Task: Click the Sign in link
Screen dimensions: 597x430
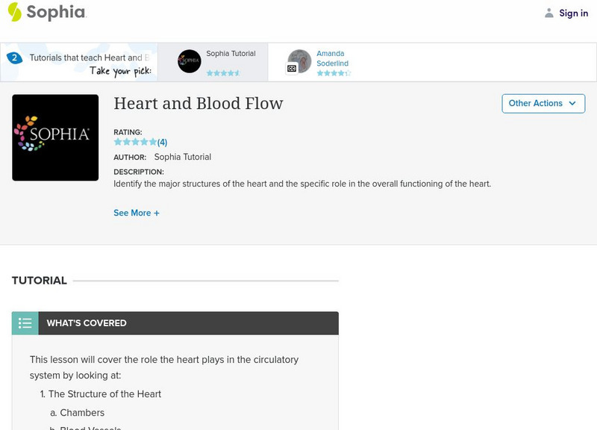Action: [x=573, y=13]
